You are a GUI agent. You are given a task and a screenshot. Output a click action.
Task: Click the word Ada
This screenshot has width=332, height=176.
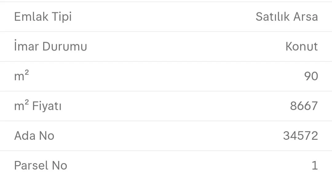click(25, 136)
